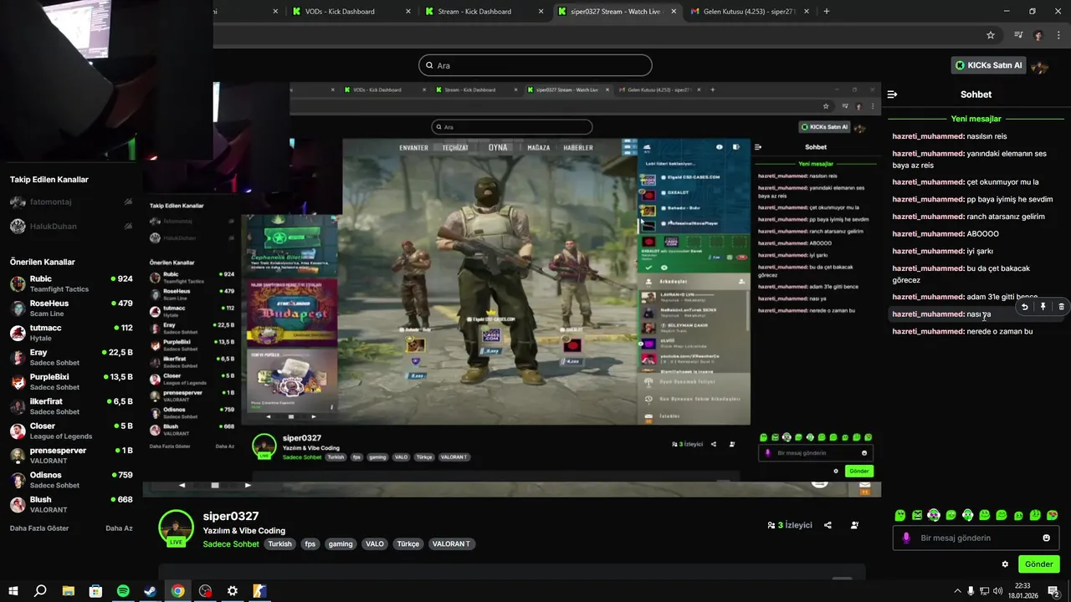This screenshot has width=1071, height=602.
Task: Open Odisnos channel in sidebar
Action: tap(71, 480)
